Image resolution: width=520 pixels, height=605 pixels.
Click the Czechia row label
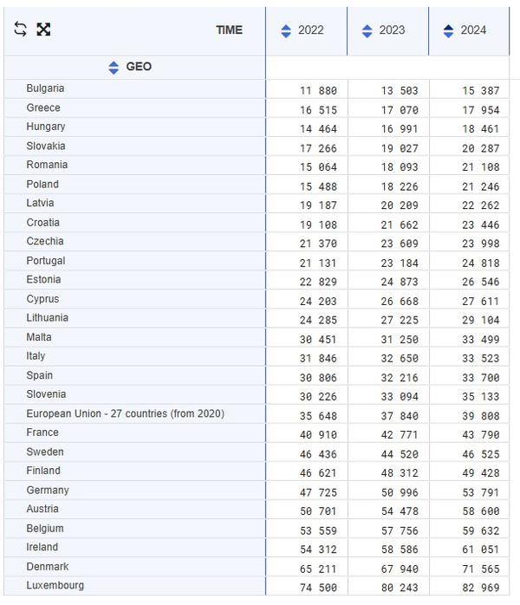45,241
